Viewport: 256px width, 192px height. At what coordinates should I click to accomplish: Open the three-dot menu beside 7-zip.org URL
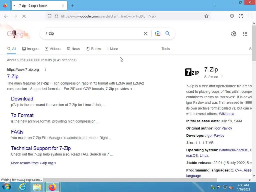(45, 69)
